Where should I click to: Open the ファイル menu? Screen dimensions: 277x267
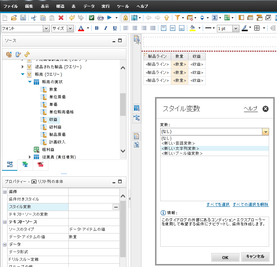11,6
